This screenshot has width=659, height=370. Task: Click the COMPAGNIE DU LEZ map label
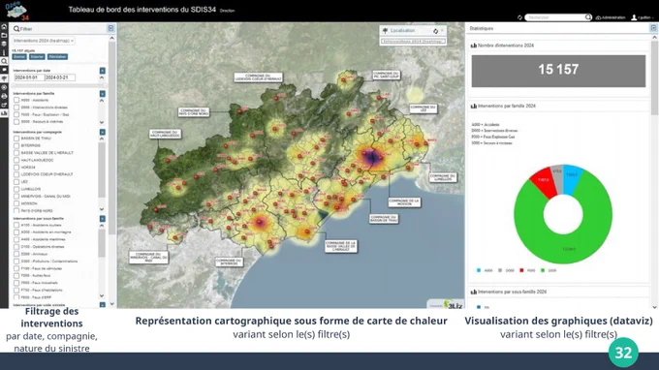pos(424,108)
